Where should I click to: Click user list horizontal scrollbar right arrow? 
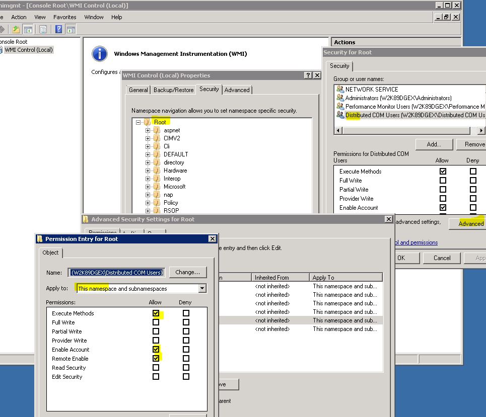[x=481, y=131]
